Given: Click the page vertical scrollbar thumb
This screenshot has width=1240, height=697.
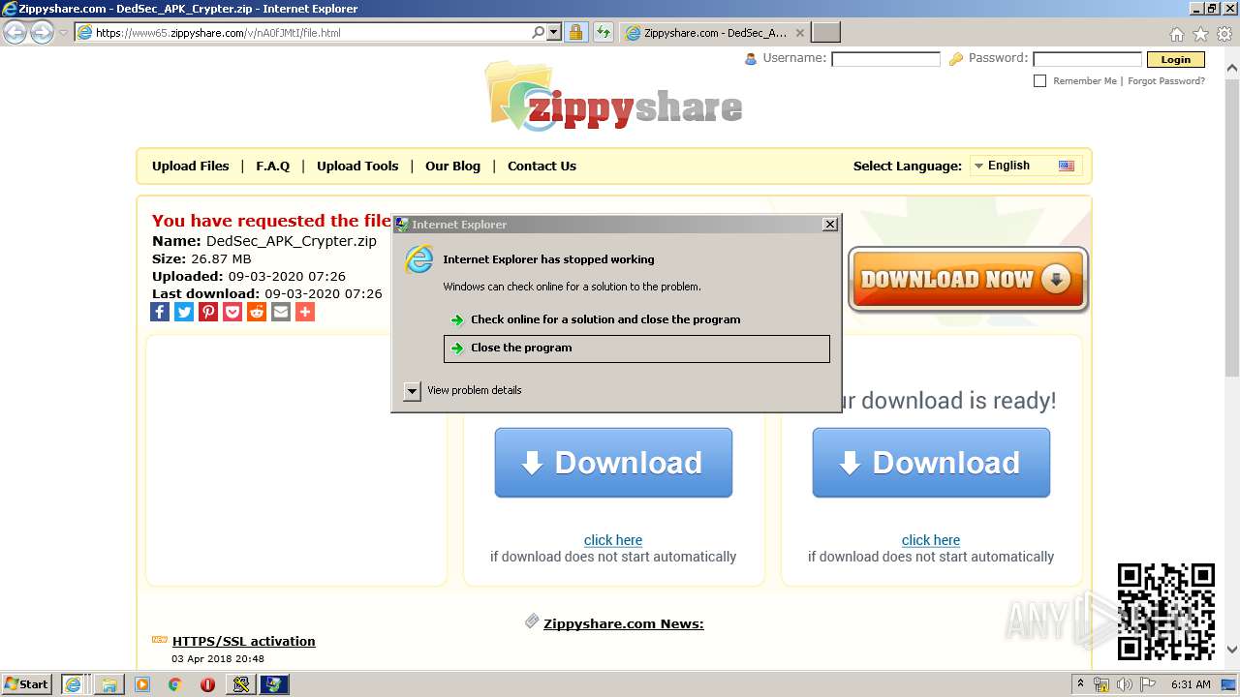Looking at the screenshot, I should 1232,227.
